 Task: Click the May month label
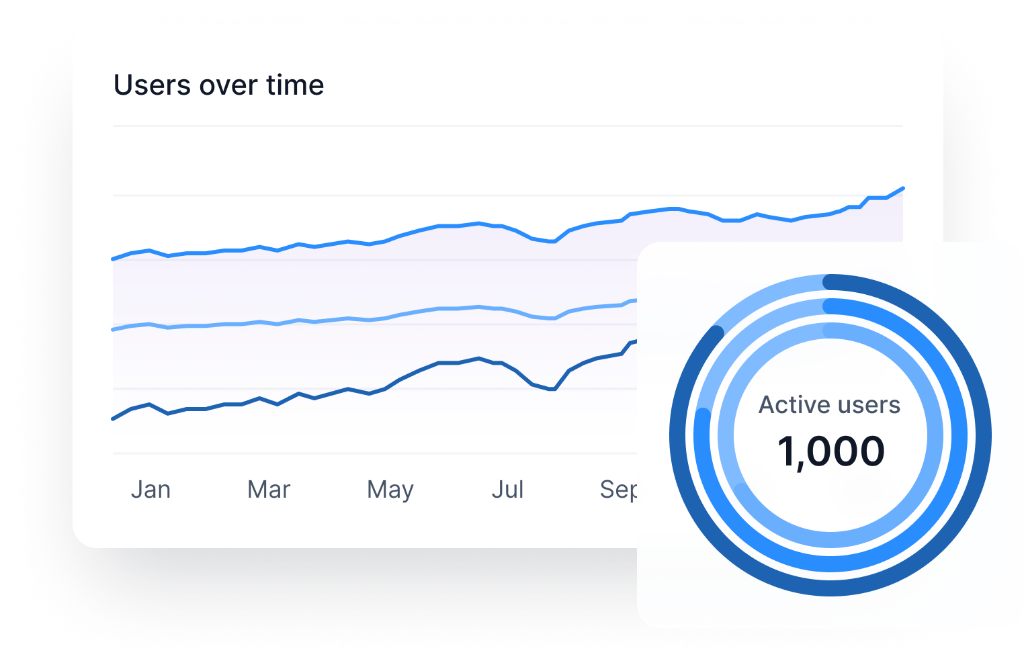390,490
